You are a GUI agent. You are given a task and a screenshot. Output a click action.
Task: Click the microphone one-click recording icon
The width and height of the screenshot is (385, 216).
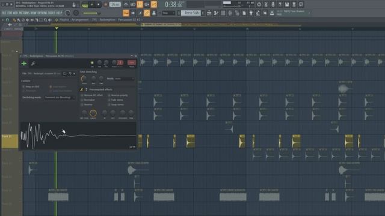(273, 4)
